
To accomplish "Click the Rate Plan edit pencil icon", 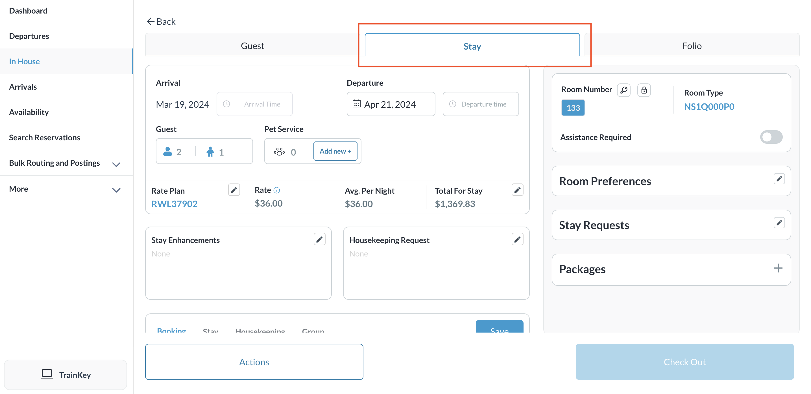I will 234,190.
